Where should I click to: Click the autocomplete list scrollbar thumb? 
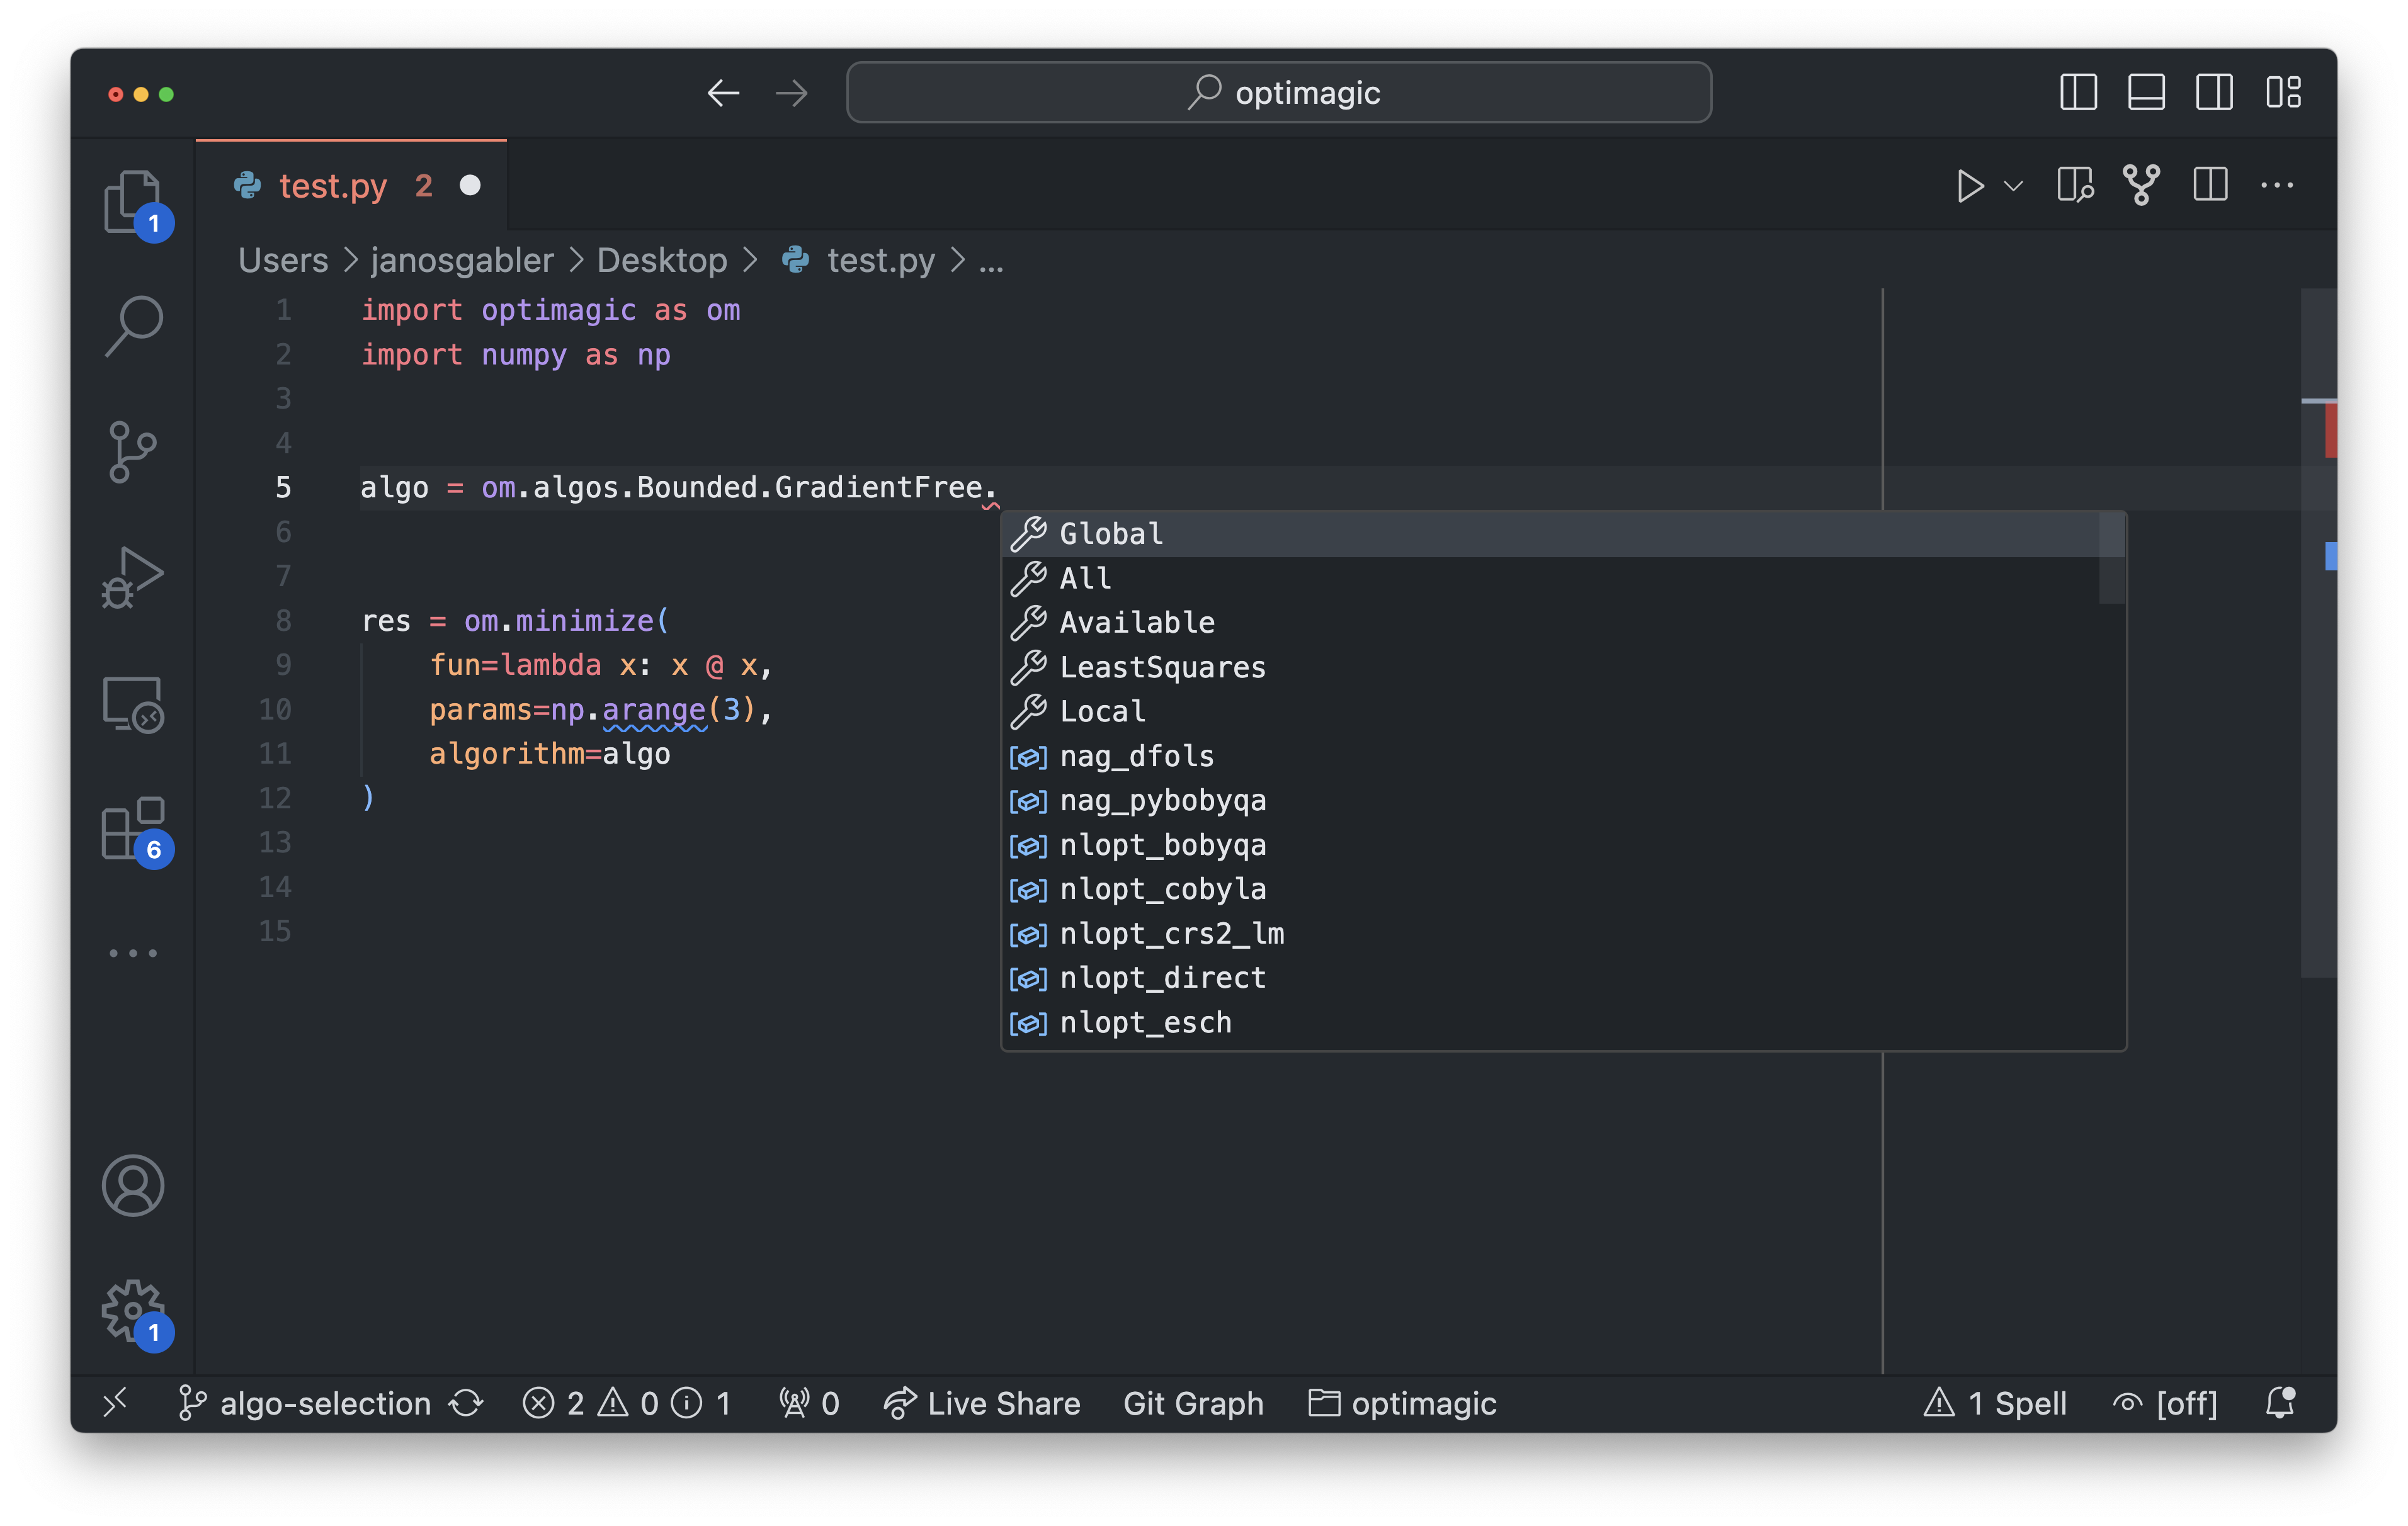tap(2111, 558)
